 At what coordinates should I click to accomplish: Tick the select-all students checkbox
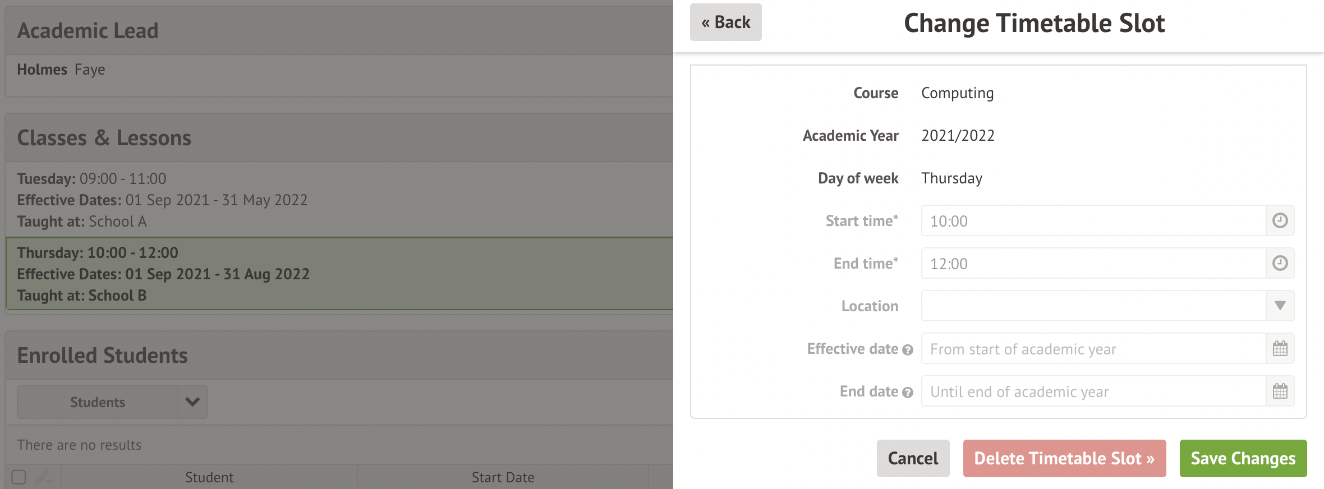19,477
